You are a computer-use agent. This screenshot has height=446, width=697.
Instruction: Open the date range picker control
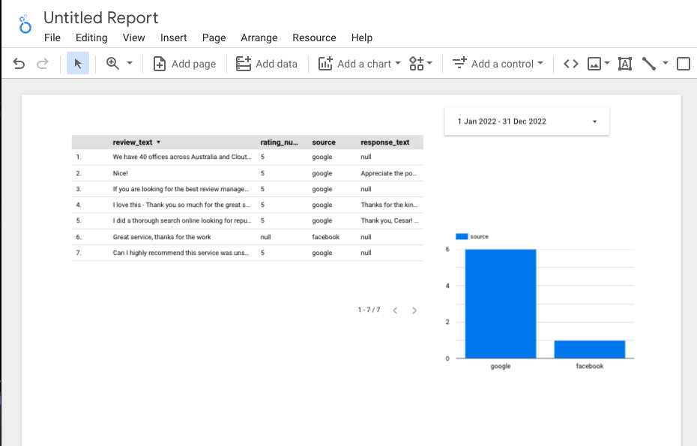[x=526, y=121]
